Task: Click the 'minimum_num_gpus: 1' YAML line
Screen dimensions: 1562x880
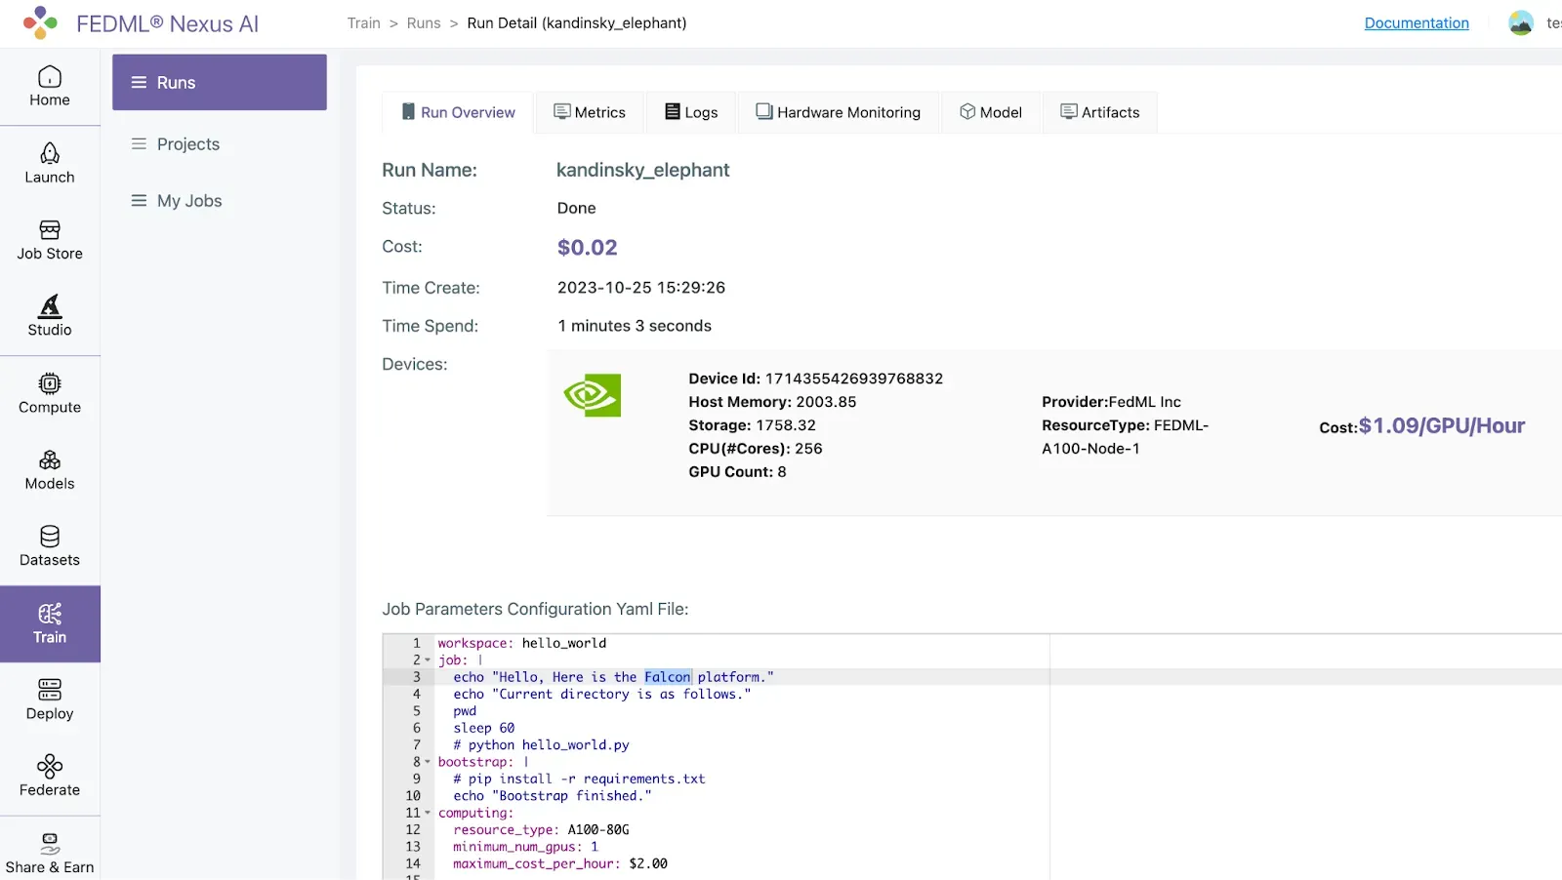Action: (x=526, y=847)
